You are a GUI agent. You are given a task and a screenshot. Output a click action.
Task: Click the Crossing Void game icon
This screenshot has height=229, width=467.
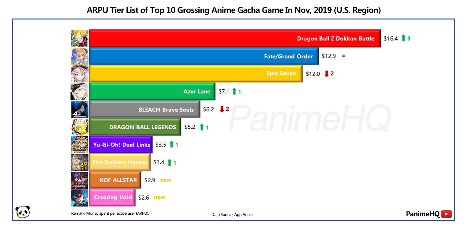[80, 198]
